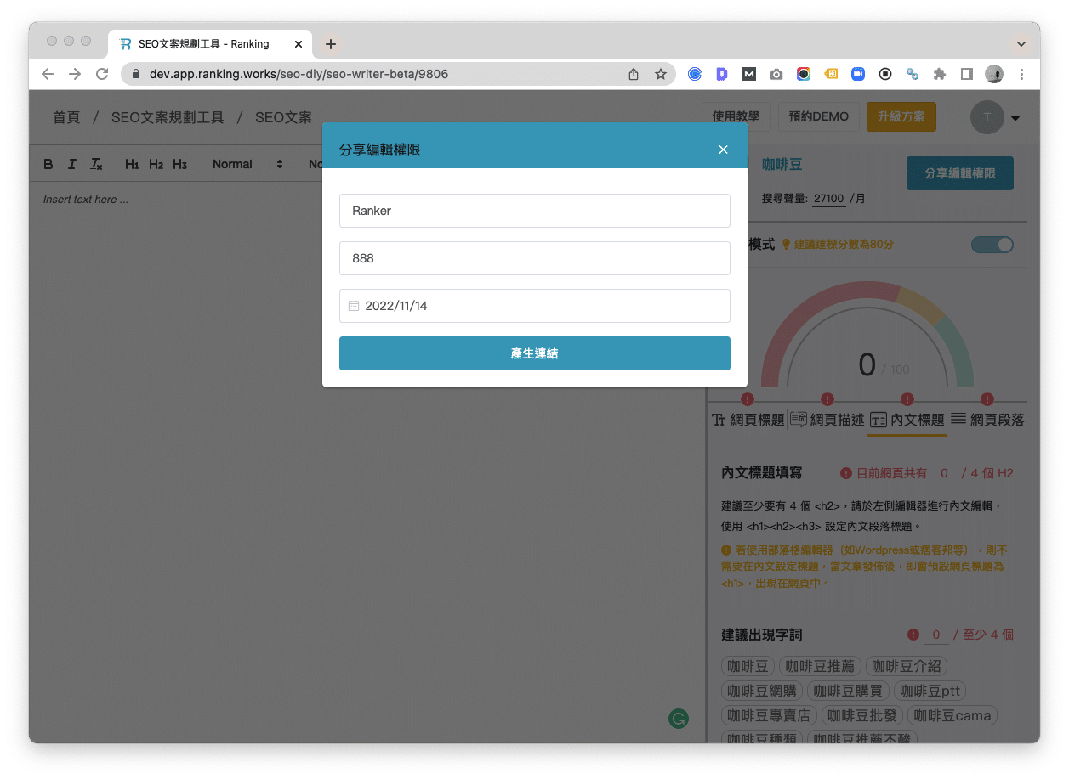Image resolution: width=1069 pixels, height=779 pixels.
Task: Close the 分享編輯權限 dialog
Action: point(723,150)
